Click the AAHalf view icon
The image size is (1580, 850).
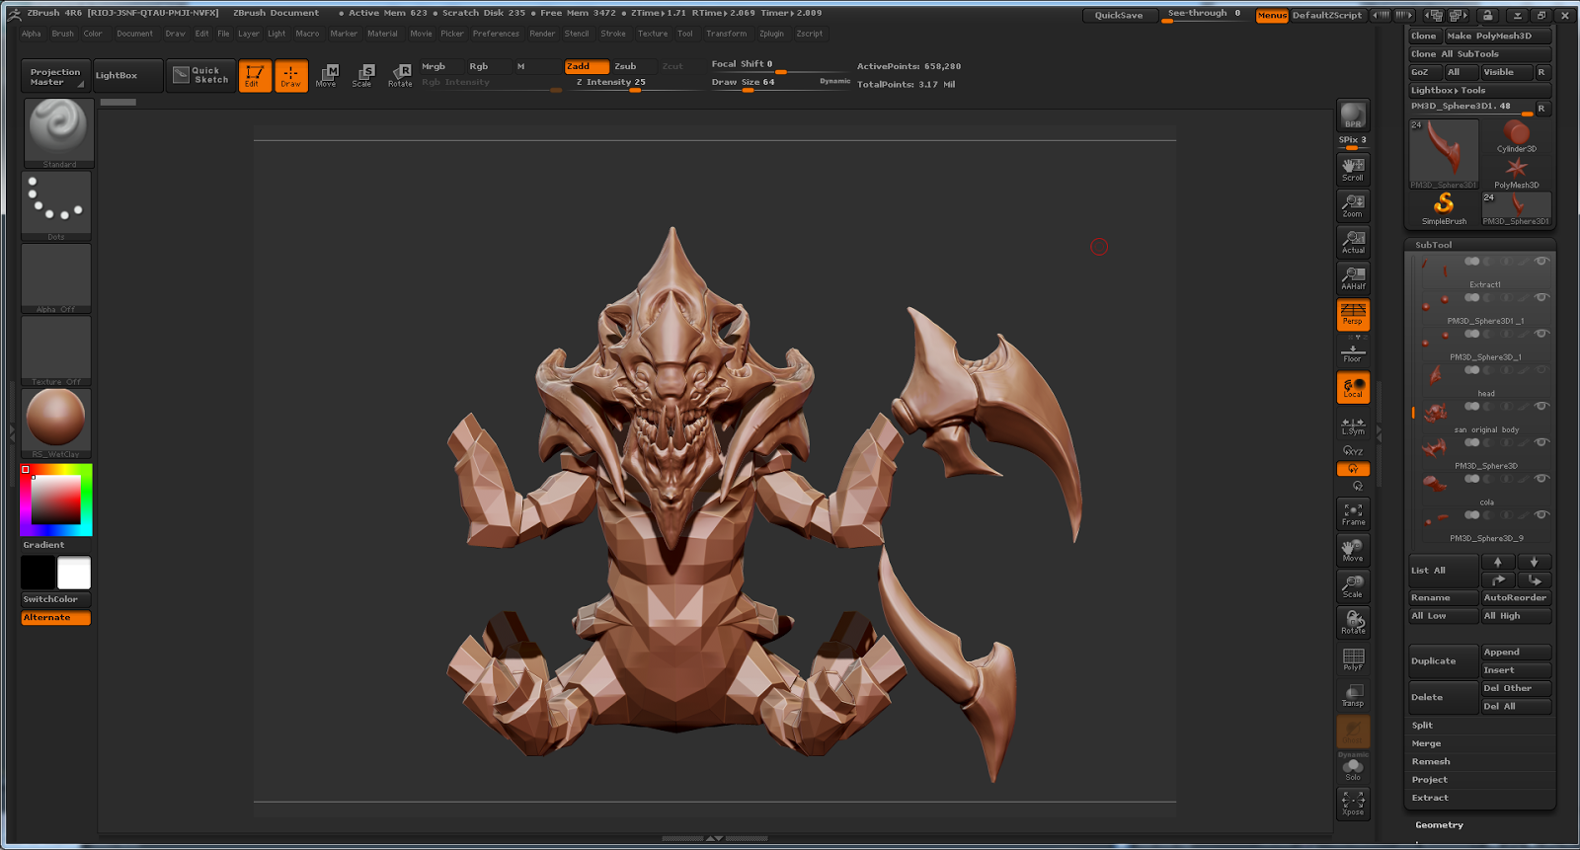[x=1353, y=277]
